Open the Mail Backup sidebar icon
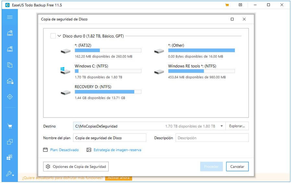This screenshot has height=183, width=292. pyautogui.click(x=10, y=81)
